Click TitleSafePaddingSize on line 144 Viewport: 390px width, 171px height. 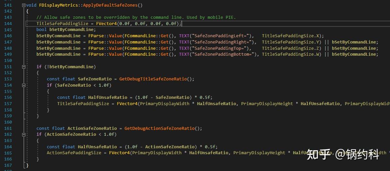click(62, 24)
